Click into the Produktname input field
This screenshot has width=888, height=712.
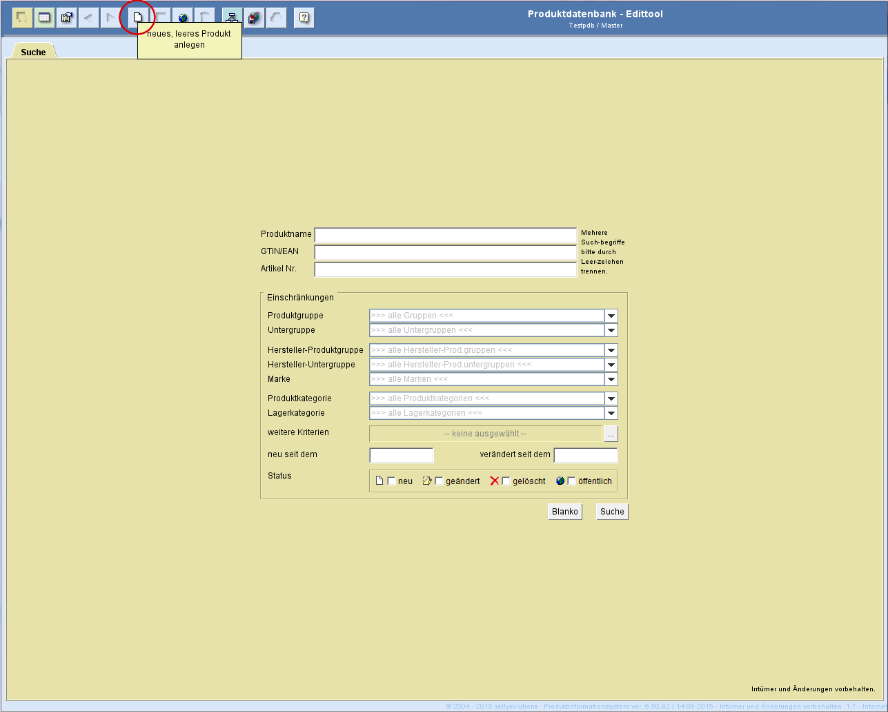pyautogui.click(x=445, y=235)
